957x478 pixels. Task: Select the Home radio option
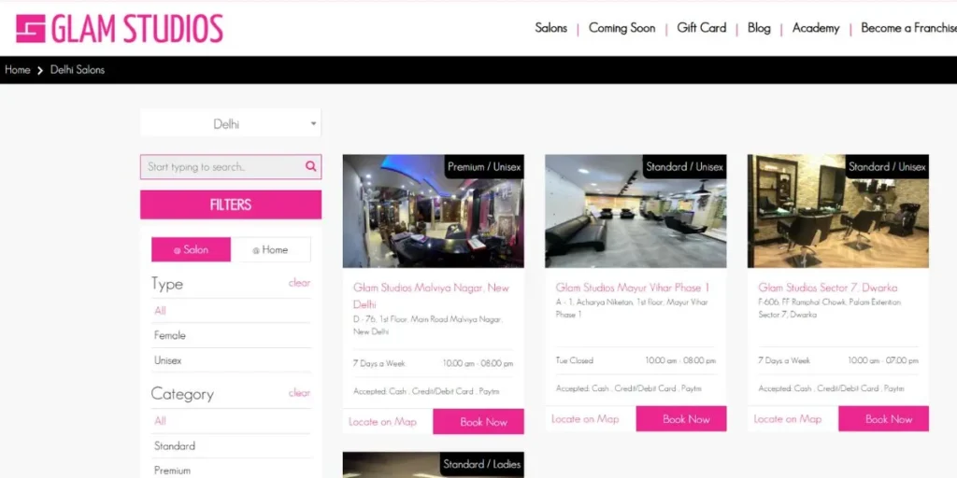[x=270, y=250]
